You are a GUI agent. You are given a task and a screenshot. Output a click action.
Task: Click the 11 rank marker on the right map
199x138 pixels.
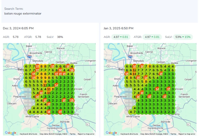[134, 74]
